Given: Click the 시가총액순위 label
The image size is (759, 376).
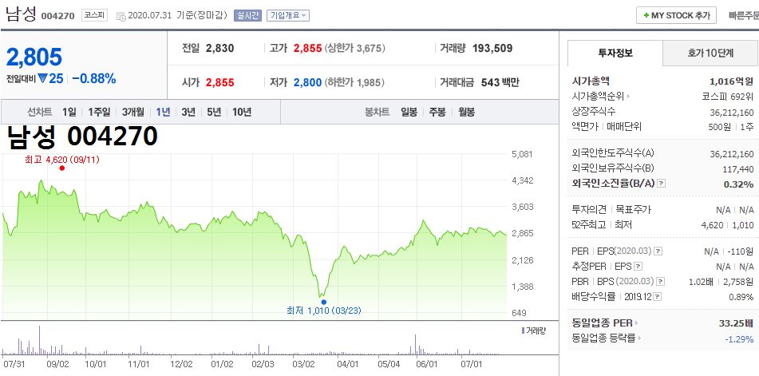Looking at the screenshot, I should [599, 97].
